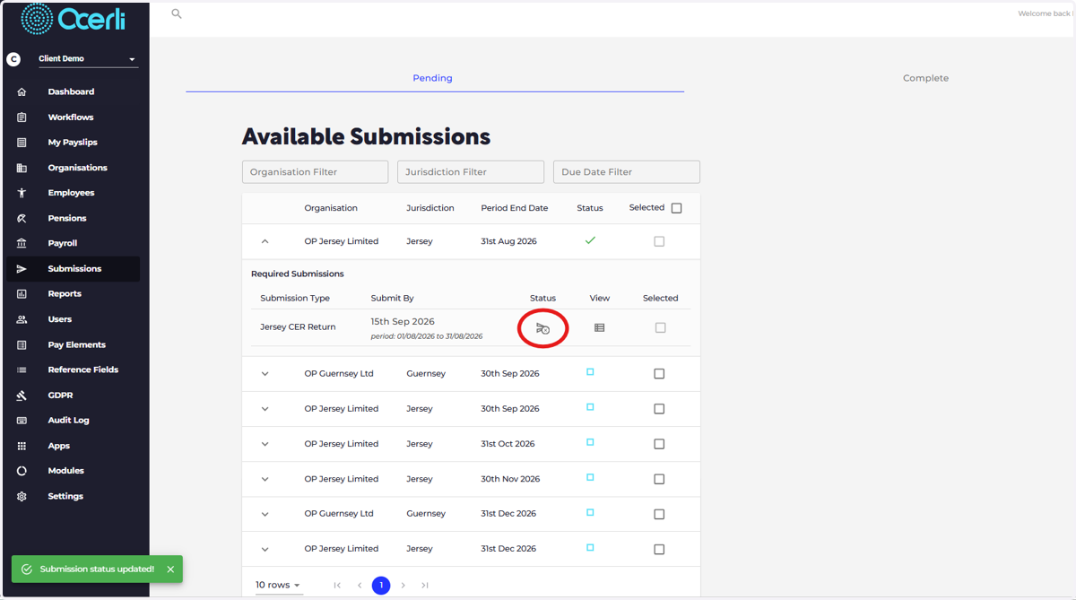Go to the next page
The height and width of the screenshot is (600, 1076).
point(403,586)
